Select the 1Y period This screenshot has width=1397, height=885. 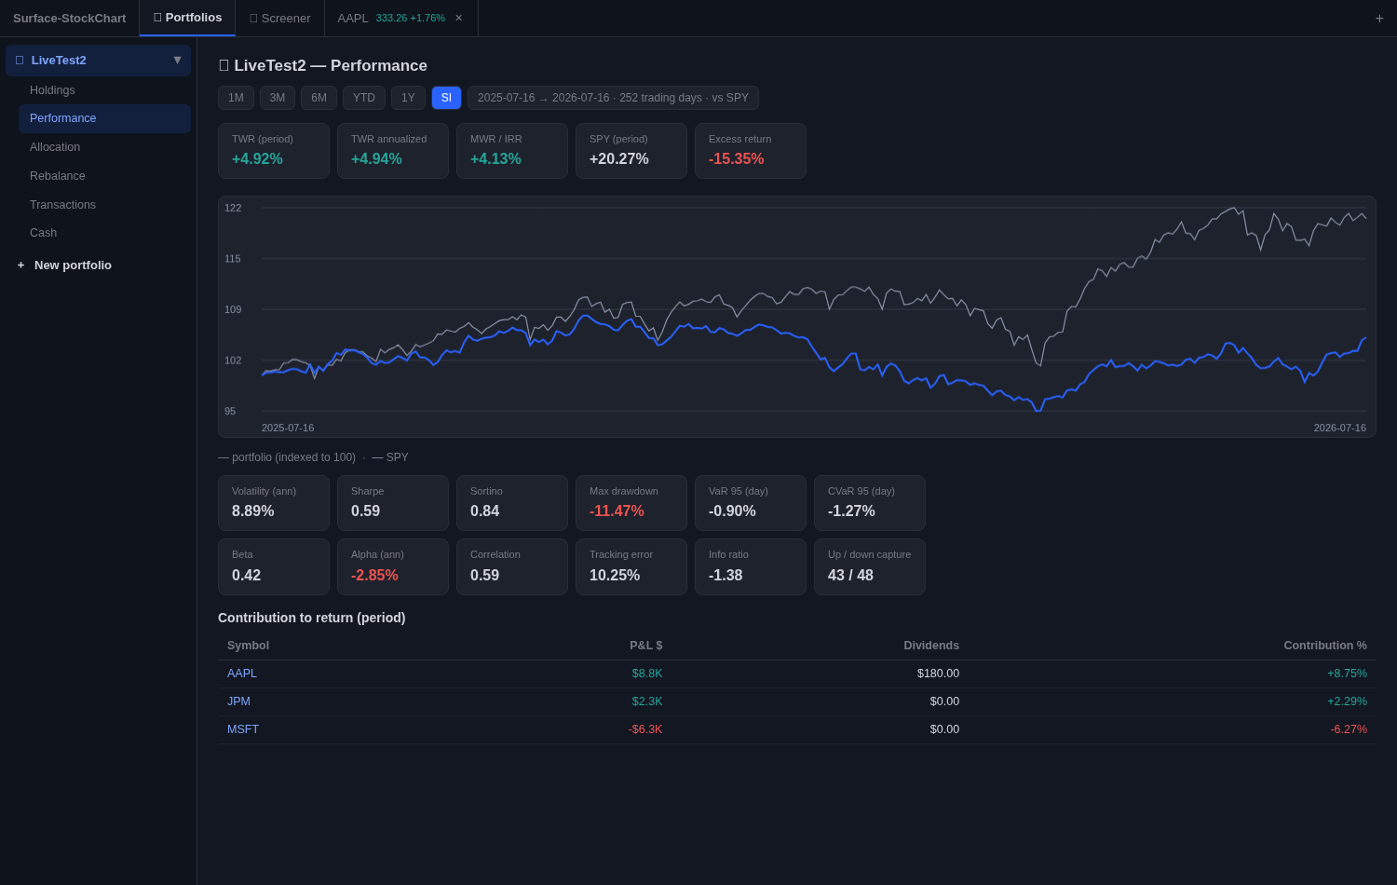408,98
